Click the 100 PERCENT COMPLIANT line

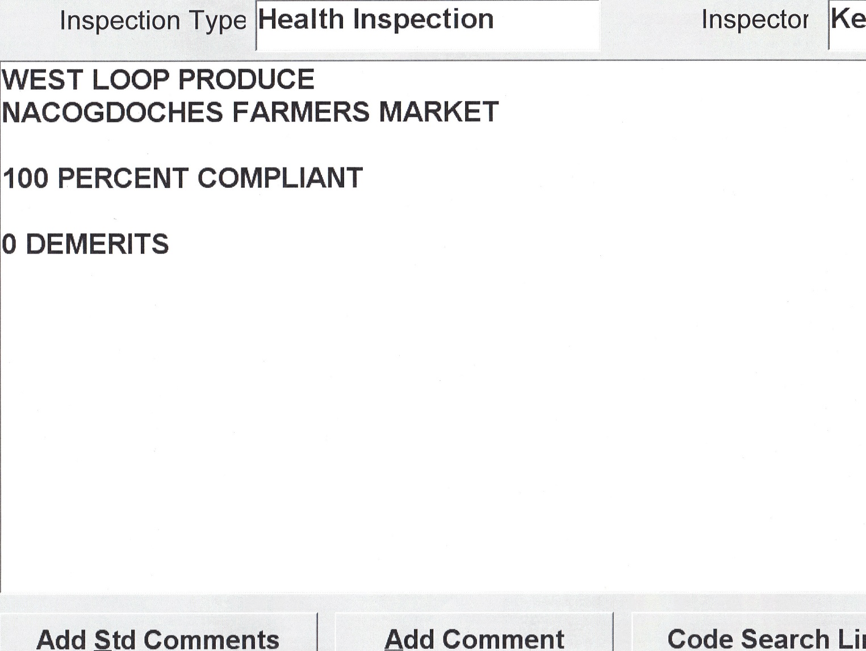pos(182,178)
